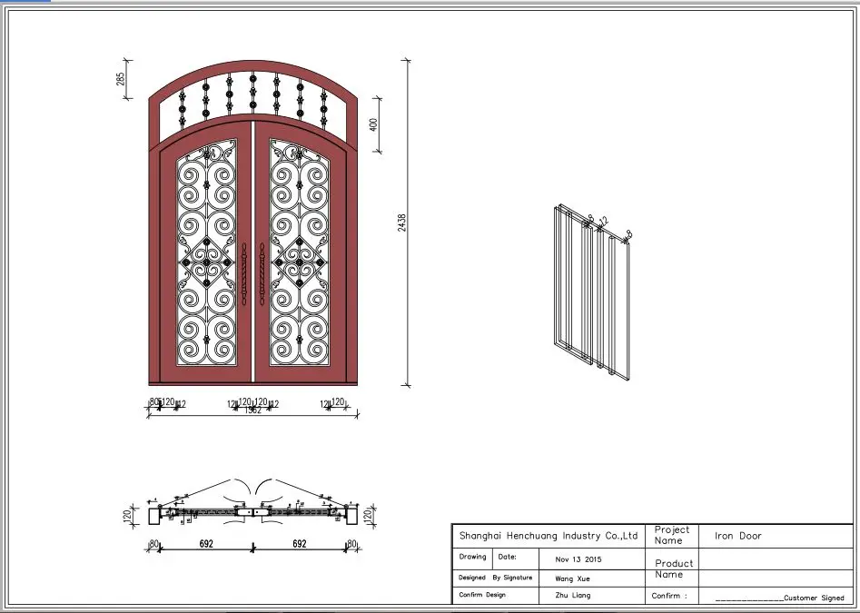Select the Date: label in title block
The image size is (860, 613).
[508, 557]
